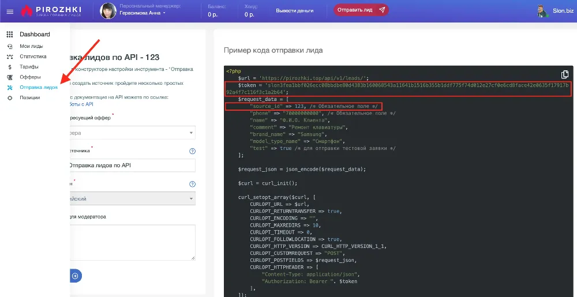
Task: Open the offer selection dropdown
Action: pos(133,133)
